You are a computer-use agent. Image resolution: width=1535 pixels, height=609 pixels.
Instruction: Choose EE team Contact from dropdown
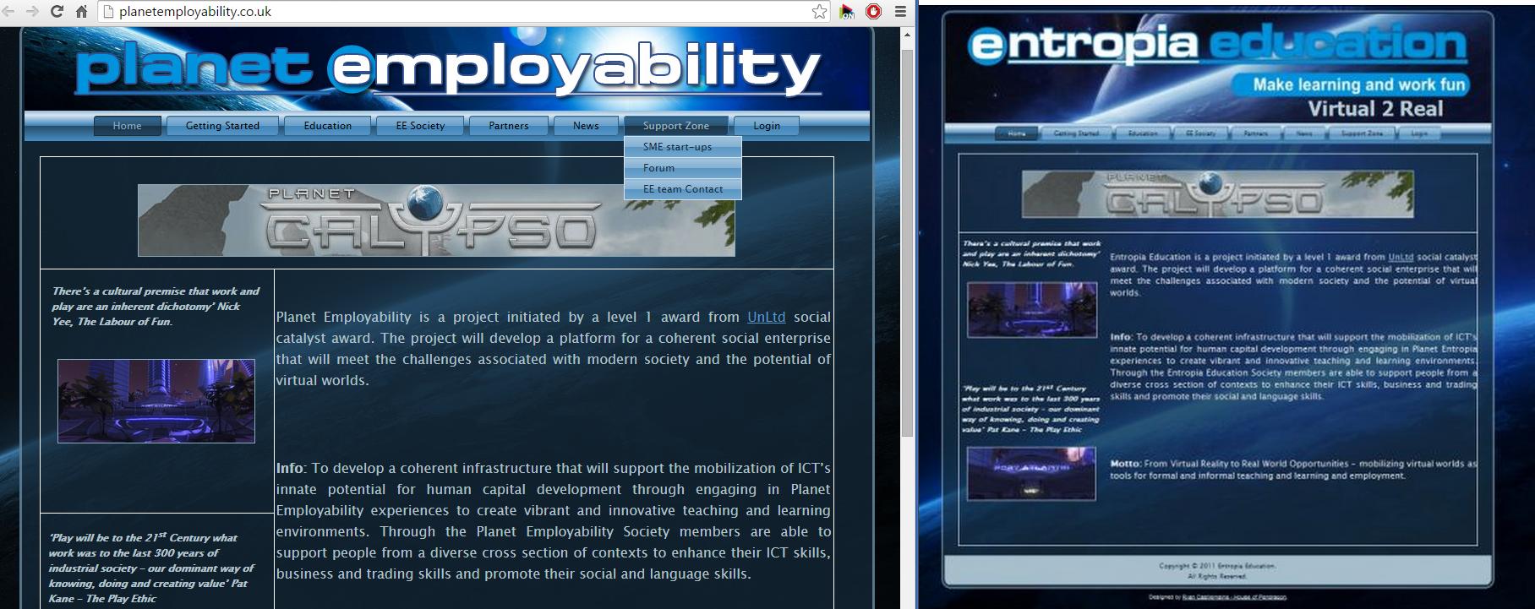coord(683,189)
